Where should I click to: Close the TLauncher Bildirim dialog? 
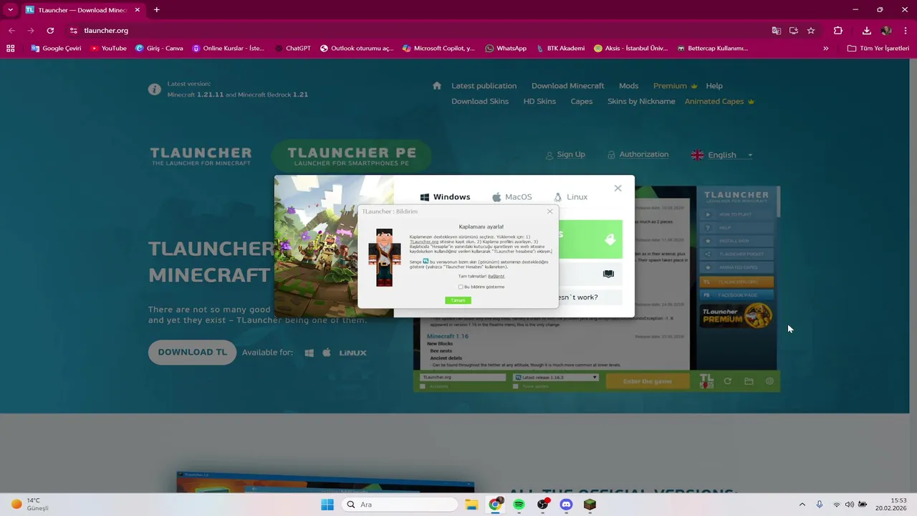(x=549, y=211)
